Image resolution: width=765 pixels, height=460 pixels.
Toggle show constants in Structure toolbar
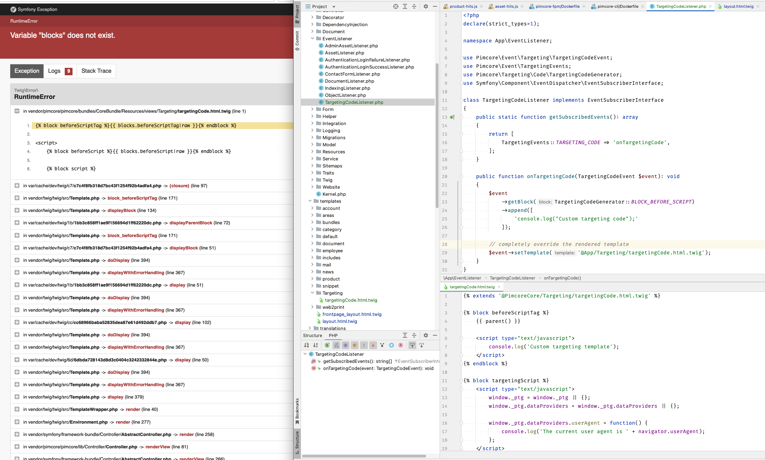(355, 345)
